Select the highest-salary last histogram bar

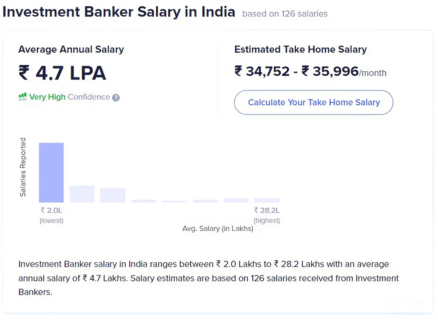[267, 200]
